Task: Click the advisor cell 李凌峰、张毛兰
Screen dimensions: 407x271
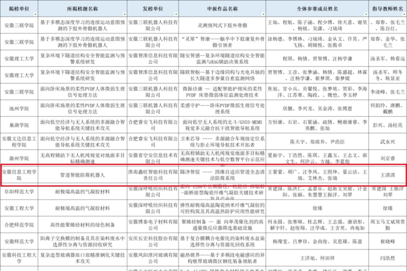Action: click(388, 92)
